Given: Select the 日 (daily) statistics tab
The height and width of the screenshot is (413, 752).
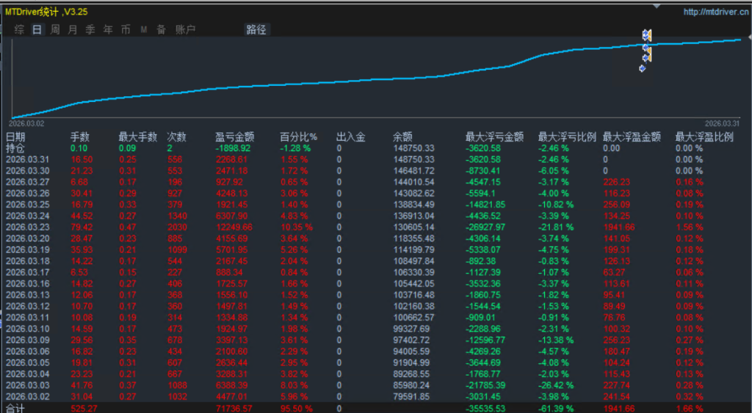Looking at the screenshot, I should 37,30.
